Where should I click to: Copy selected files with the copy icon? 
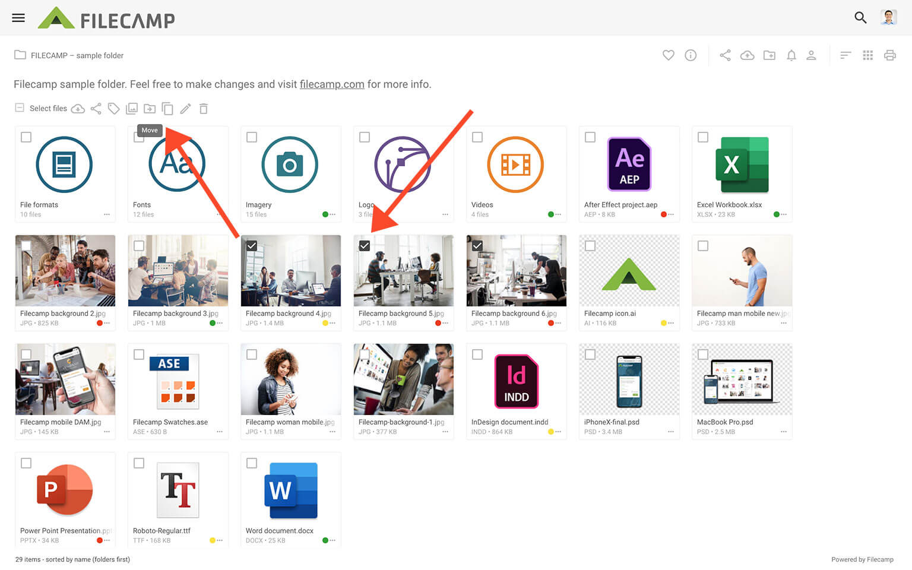[x=167, y=109]
